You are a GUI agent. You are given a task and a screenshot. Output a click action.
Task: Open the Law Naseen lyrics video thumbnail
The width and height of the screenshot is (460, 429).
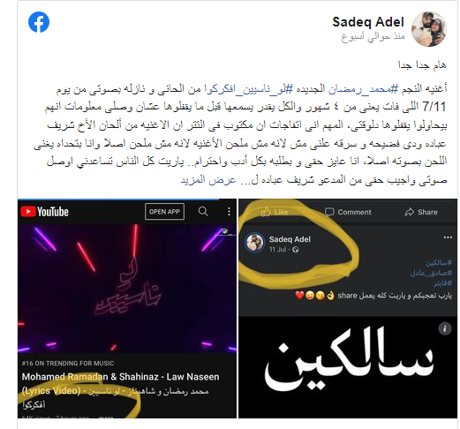click(127, 288)
